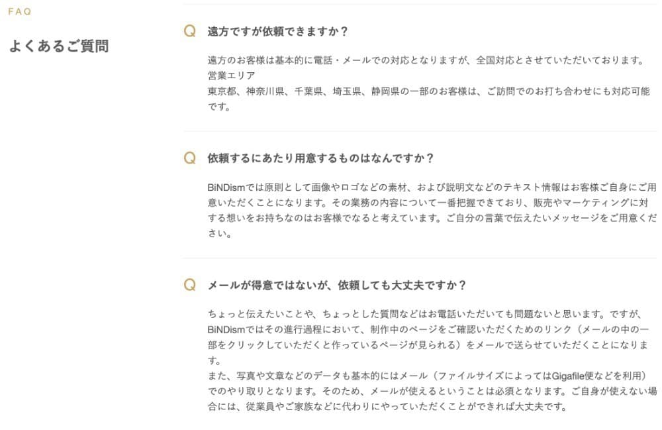Click the line starting ちょっと伝えたいことや
Image resolution: width=662 pixels, height=430 pixels.
pos(424,314)
